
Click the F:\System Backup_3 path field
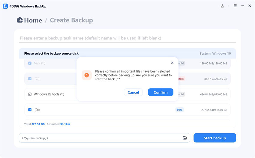coord(99,138)
